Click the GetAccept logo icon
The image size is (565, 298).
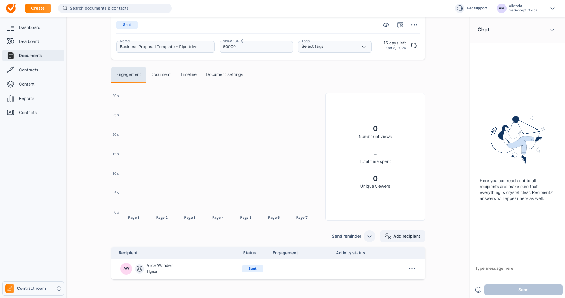11,8
